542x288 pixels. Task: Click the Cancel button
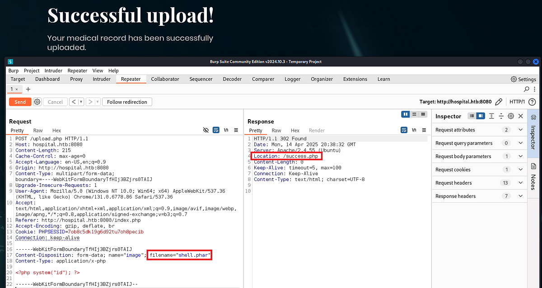pyautogui.click(x=55, y=102)
